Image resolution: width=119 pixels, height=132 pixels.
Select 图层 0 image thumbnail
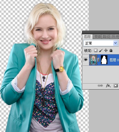[93, 60]
